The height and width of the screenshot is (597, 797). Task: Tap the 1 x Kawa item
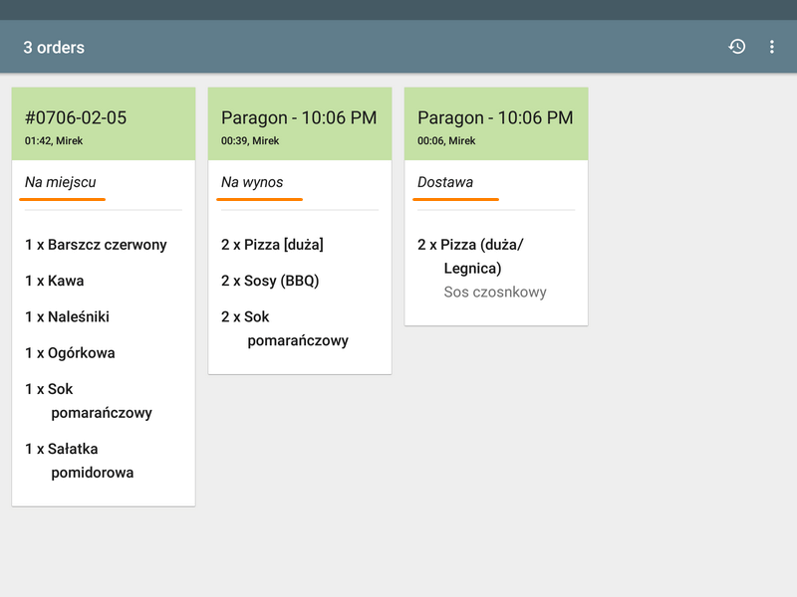click(x=55, y=281)
